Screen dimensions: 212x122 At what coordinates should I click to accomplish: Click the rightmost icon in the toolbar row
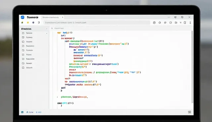coord(190,23)
